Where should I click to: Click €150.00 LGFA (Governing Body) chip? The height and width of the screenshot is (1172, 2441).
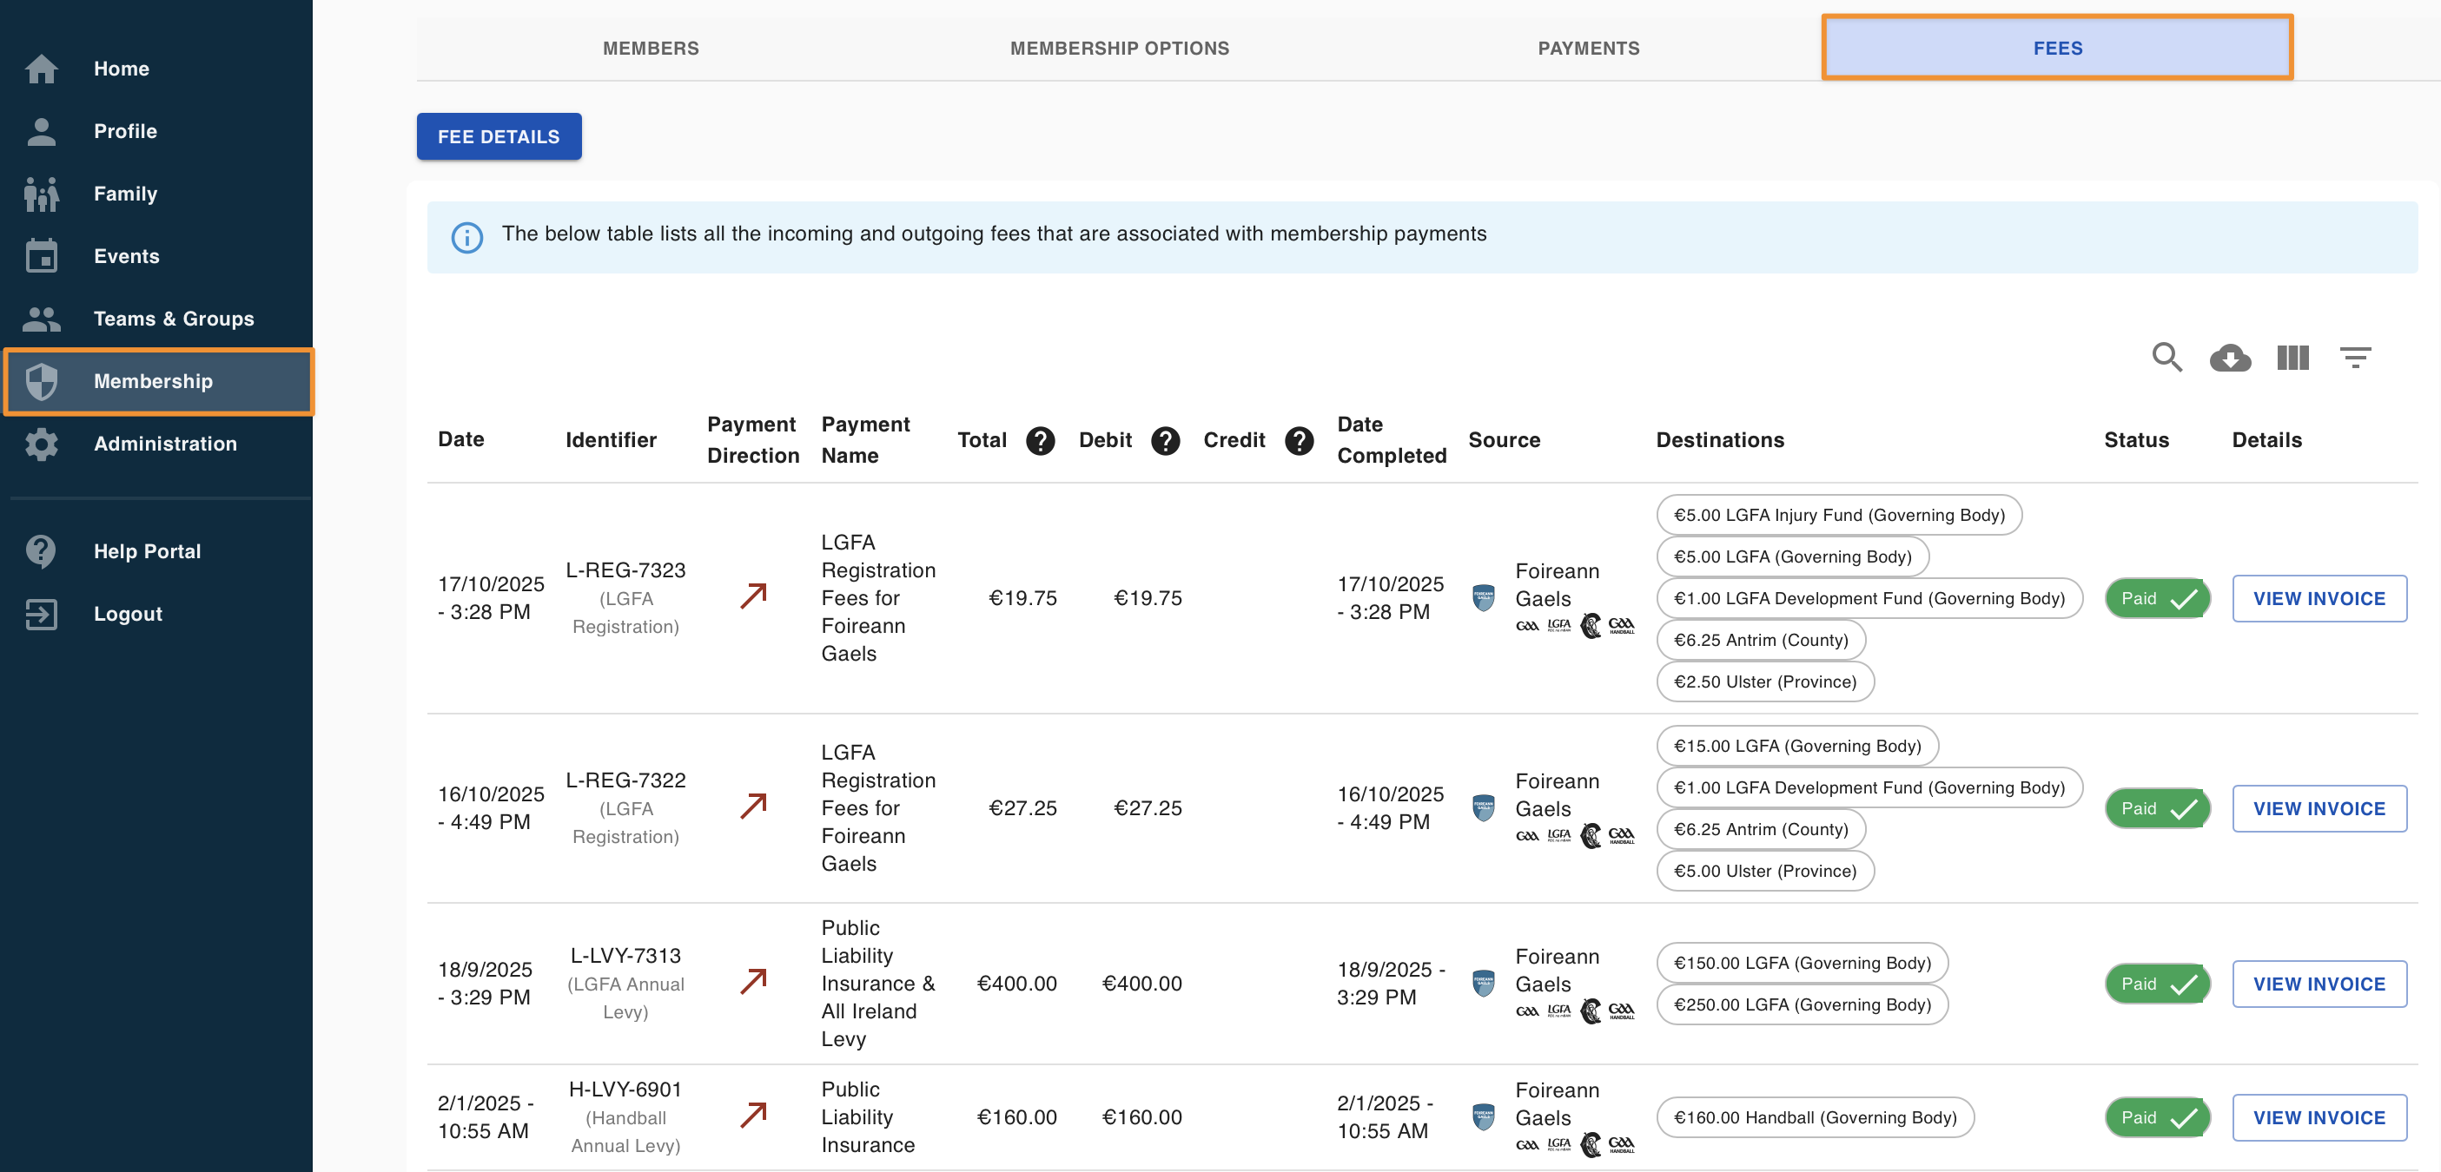(x=1802, y=963)
